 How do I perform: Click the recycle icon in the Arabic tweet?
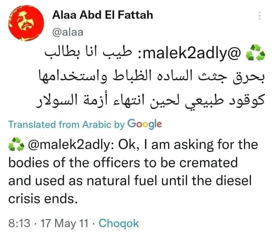click(x=256, y=54)
